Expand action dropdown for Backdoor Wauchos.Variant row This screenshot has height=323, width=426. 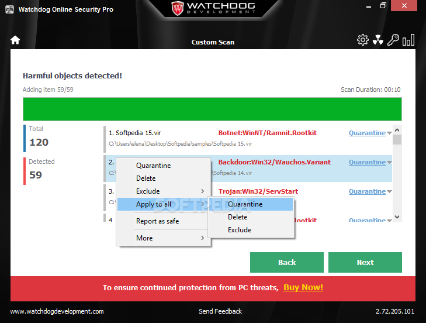(x=389, y=163)
